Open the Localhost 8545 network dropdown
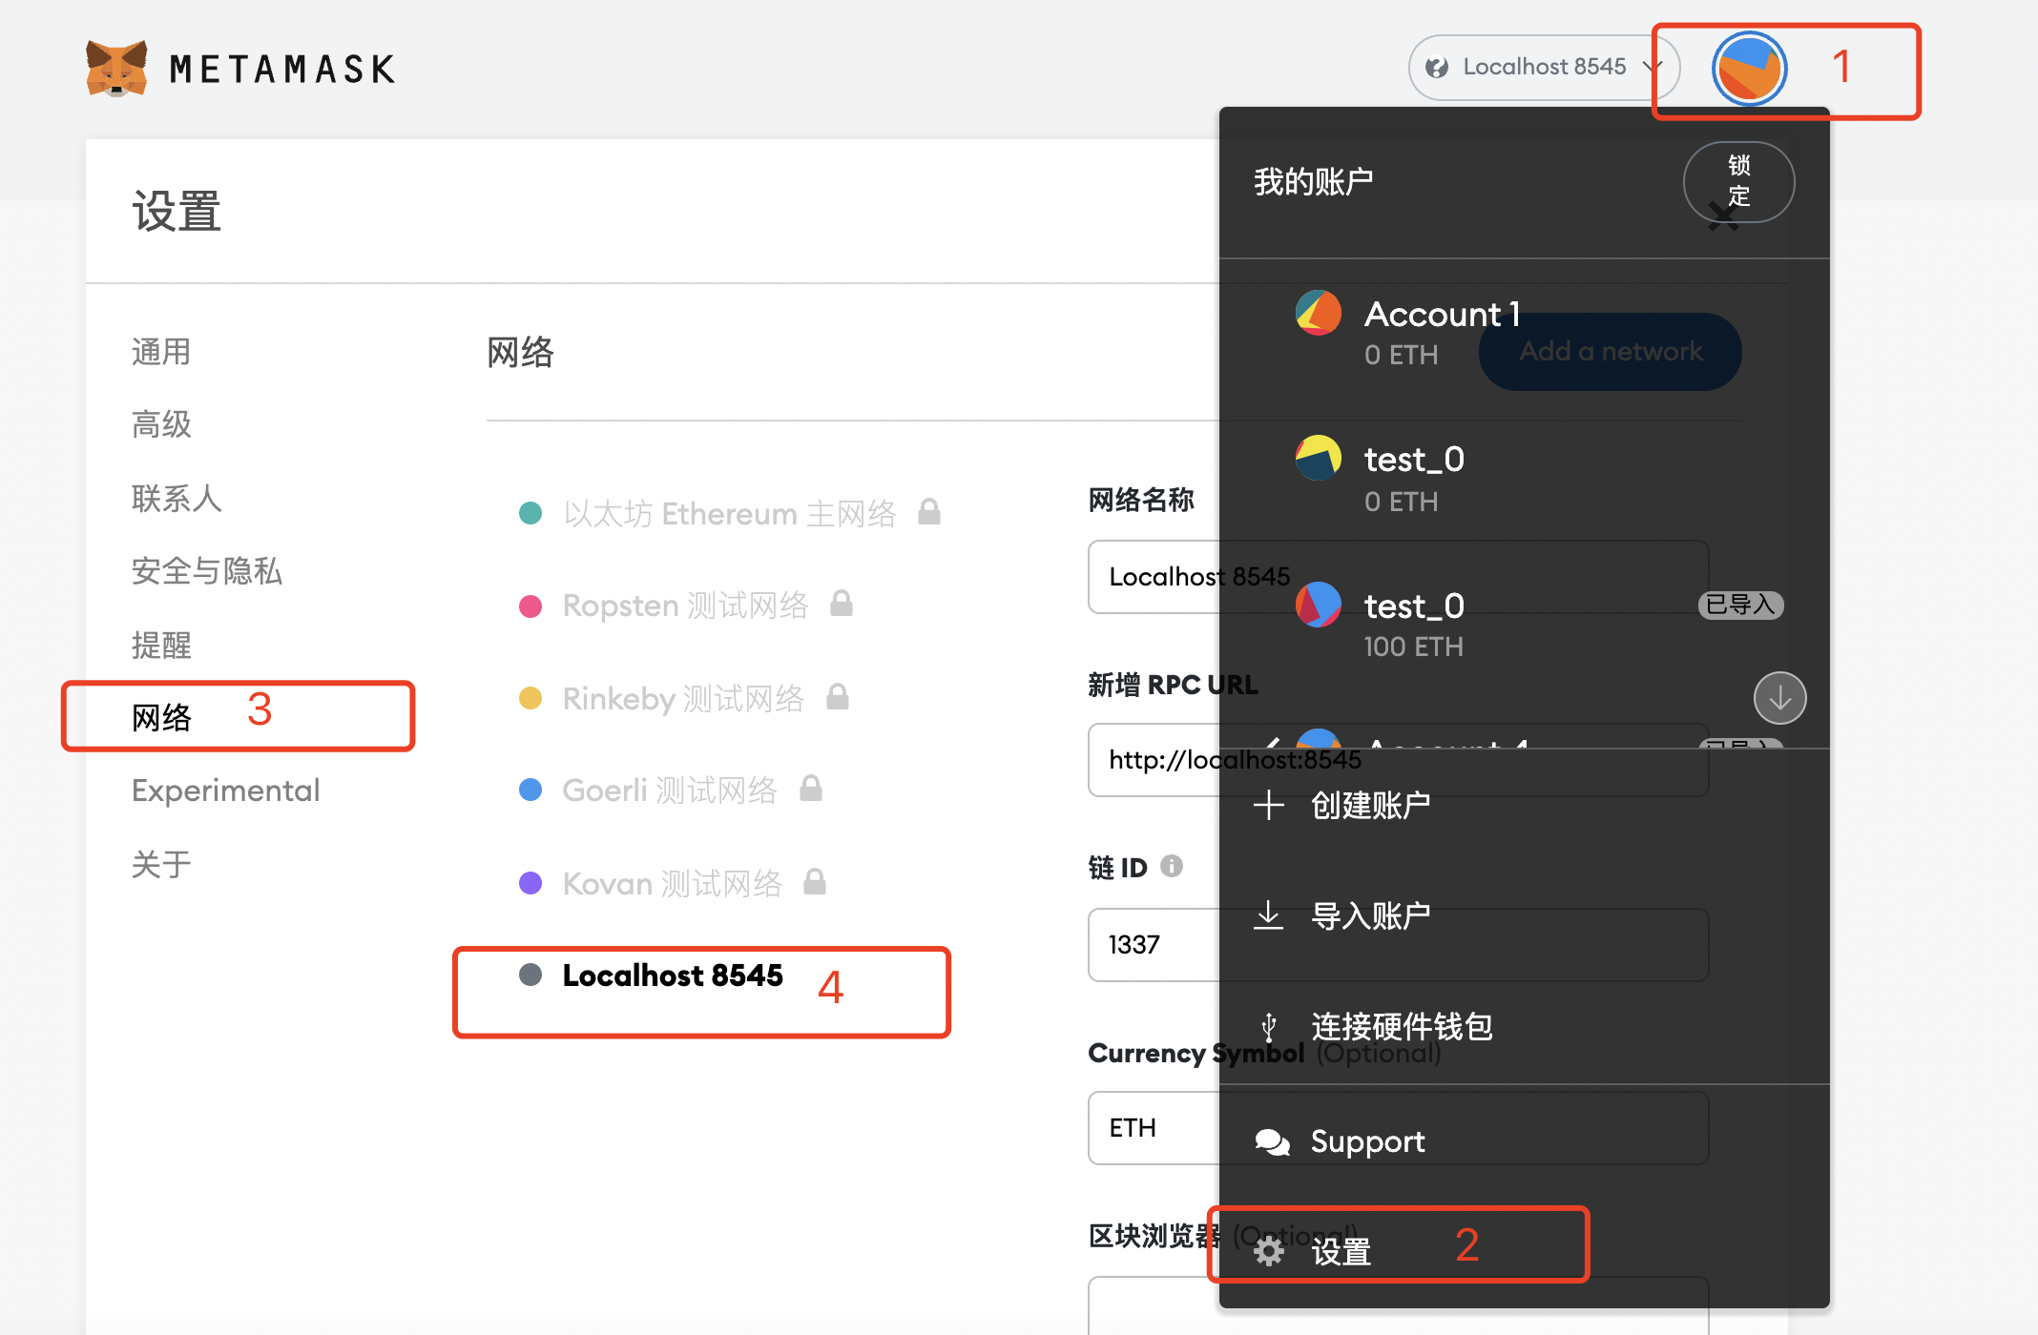 (x=1543, y=68)
